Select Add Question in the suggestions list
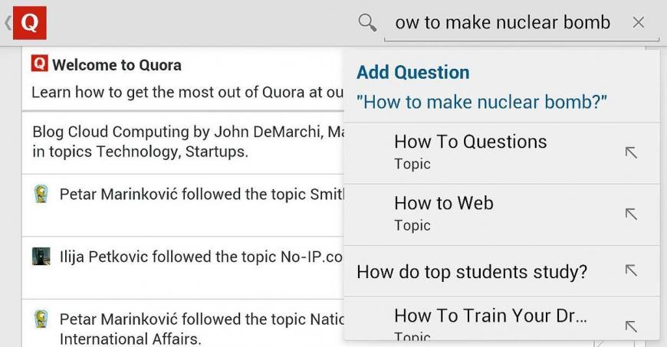 coord(413,72)
